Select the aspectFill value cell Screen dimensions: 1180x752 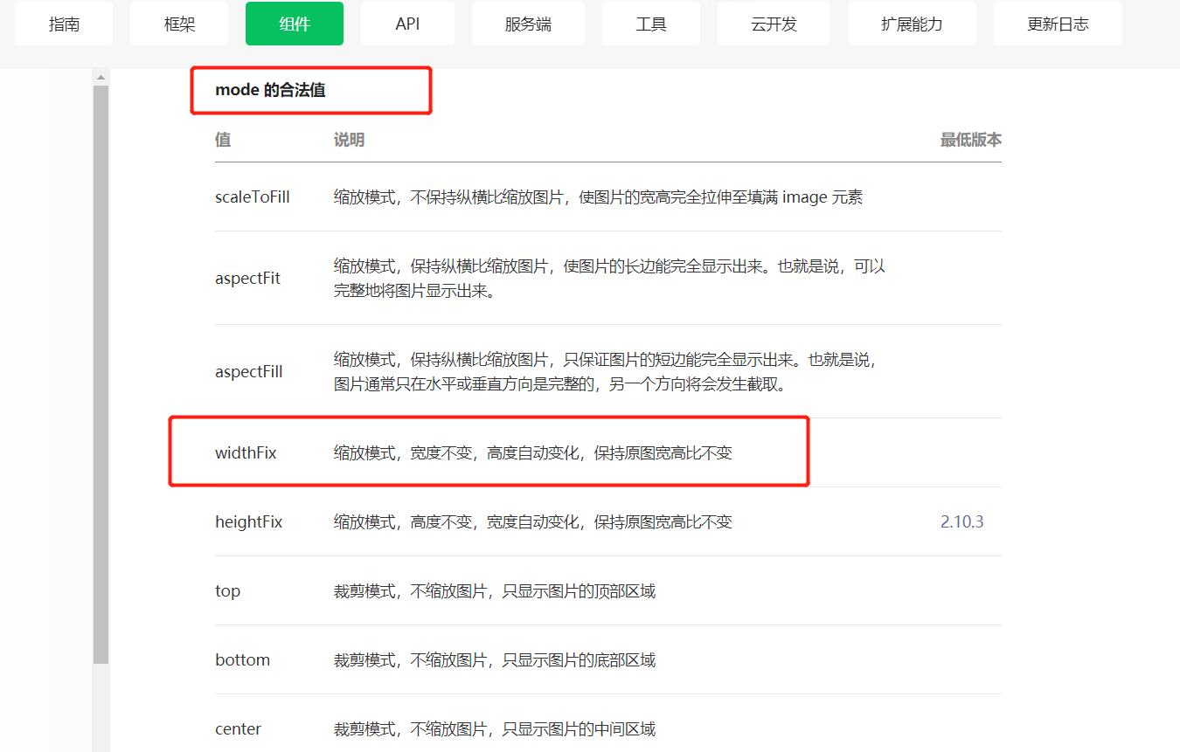coord(249,372)
